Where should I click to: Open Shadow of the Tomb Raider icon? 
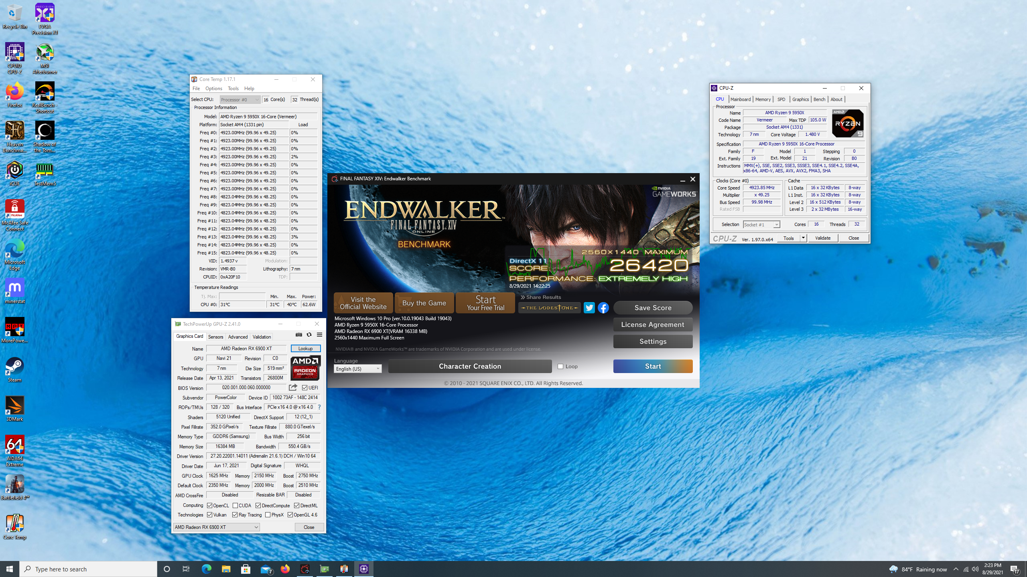[x=45, y=137]
